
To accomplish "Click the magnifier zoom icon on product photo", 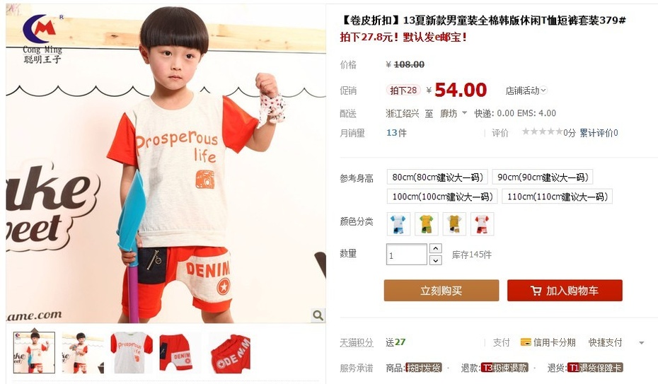I will click(x=318, y=315).
